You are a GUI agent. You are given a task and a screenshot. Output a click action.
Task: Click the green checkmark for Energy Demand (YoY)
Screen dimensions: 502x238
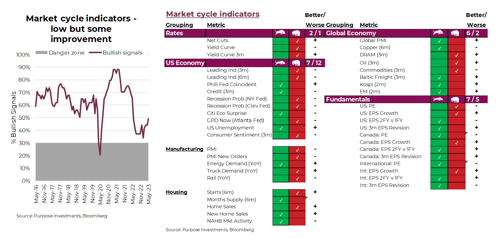coord(281,164)
